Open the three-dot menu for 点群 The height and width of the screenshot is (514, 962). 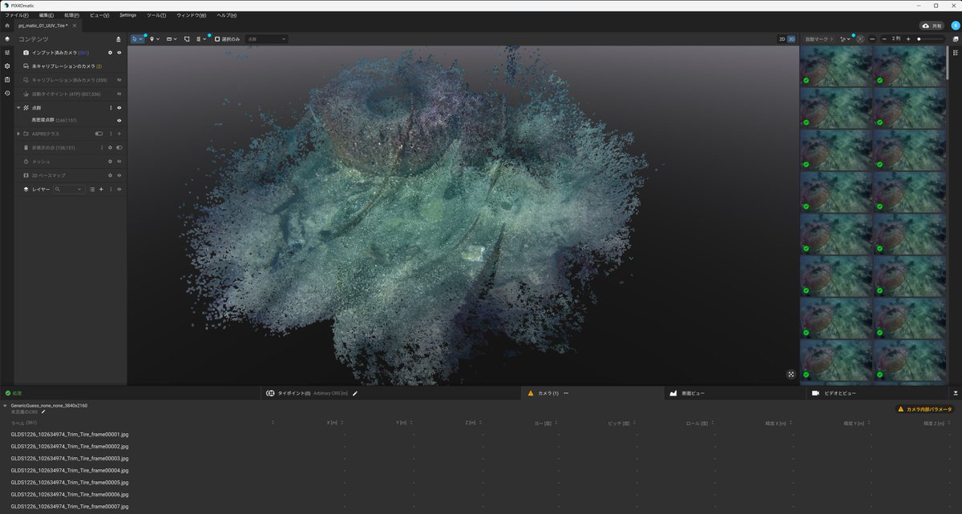coord(111,107)
